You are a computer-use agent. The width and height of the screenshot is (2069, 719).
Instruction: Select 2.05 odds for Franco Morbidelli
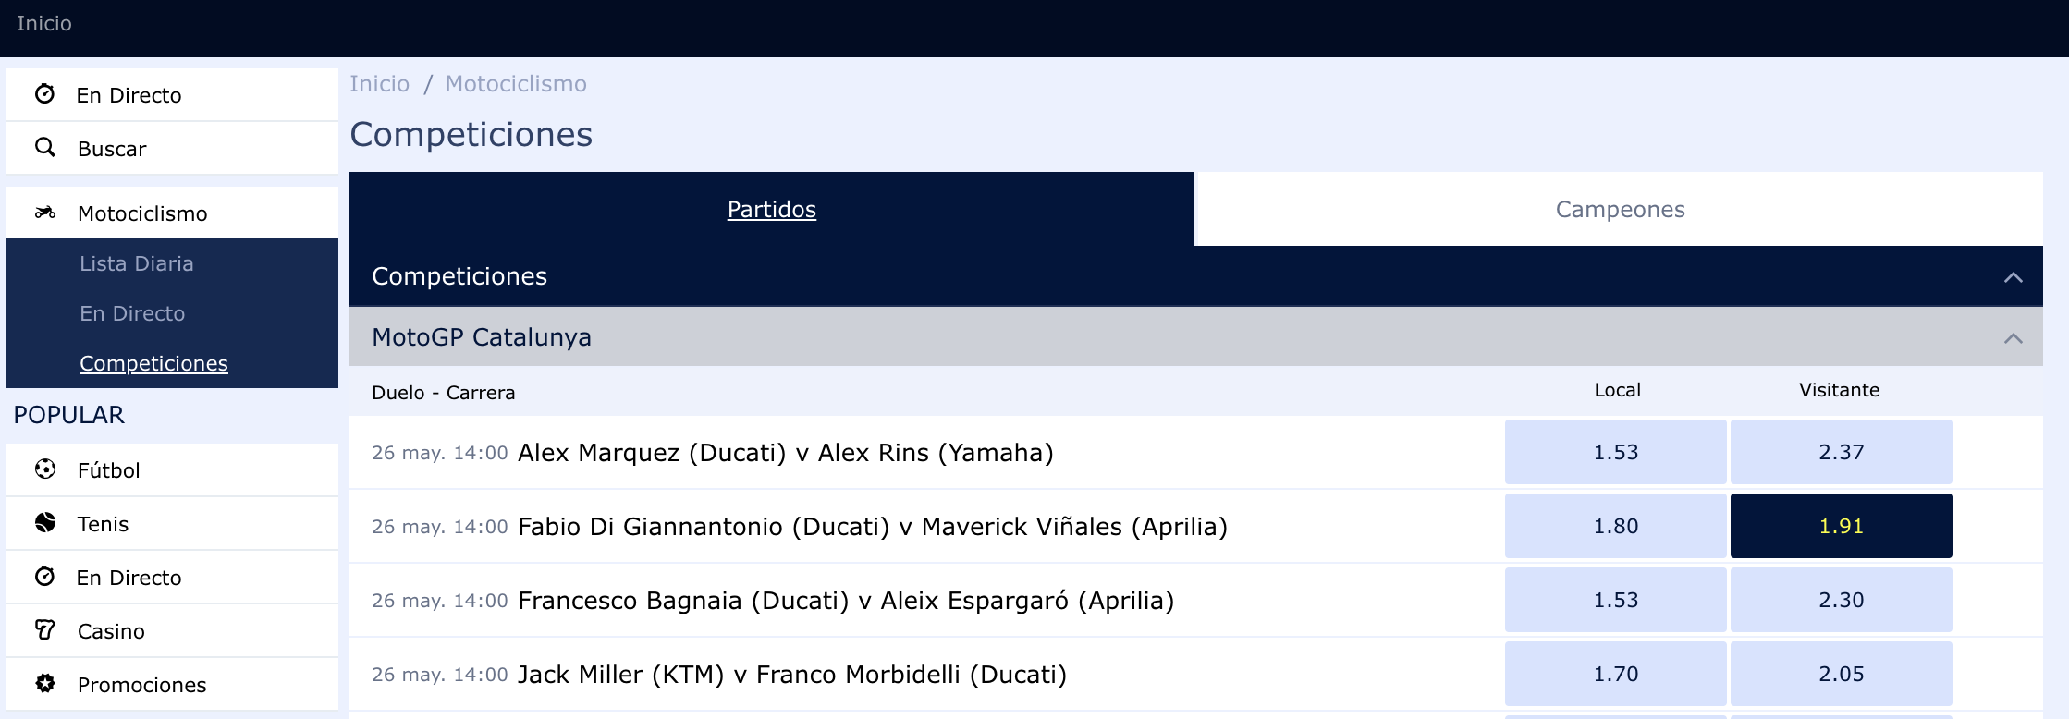pyautogui.click(x=1841, y=674)
